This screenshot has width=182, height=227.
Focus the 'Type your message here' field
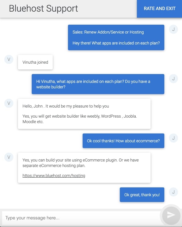[81, 218]
